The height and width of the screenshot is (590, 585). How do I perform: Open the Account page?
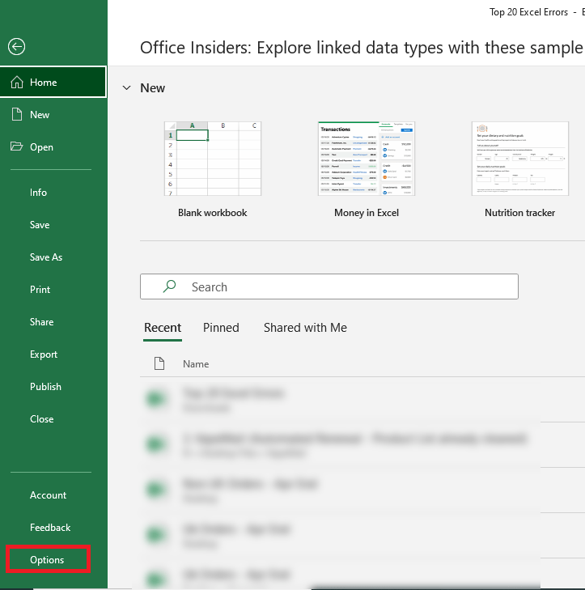coord(49,495)
